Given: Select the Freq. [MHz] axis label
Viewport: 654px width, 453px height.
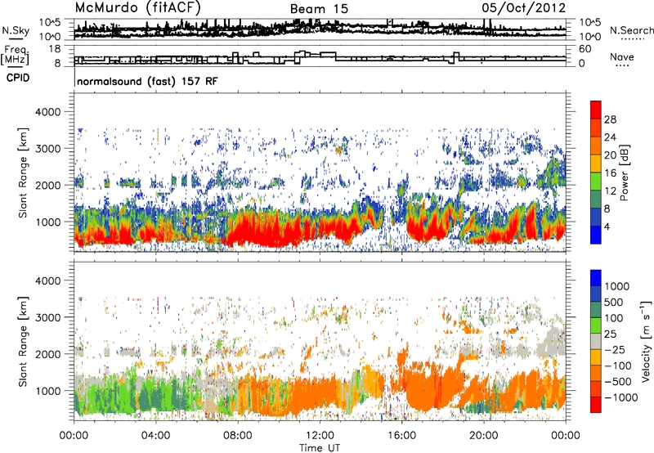Looking at the screenshot, I should click(x=15, y=56).
